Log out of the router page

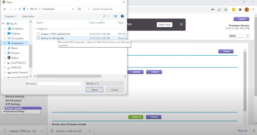pos(242,19)
